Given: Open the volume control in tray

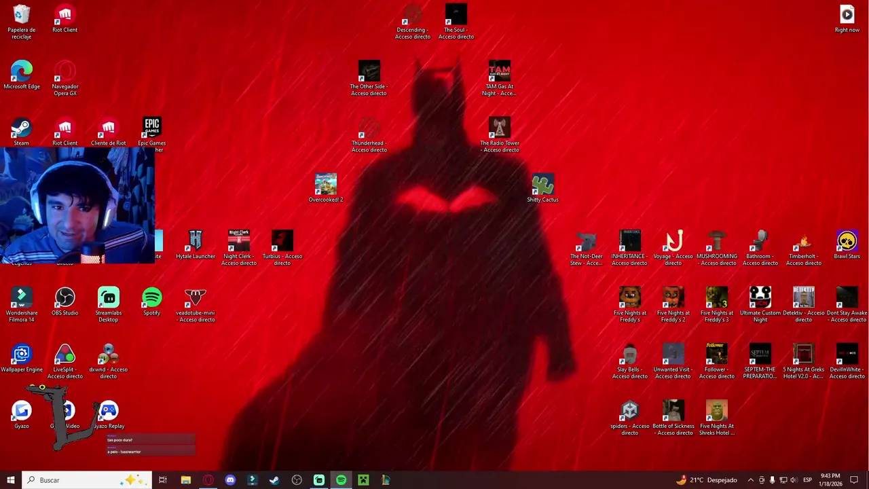Looking at the screenshot, I should click(x=794, y=480).
